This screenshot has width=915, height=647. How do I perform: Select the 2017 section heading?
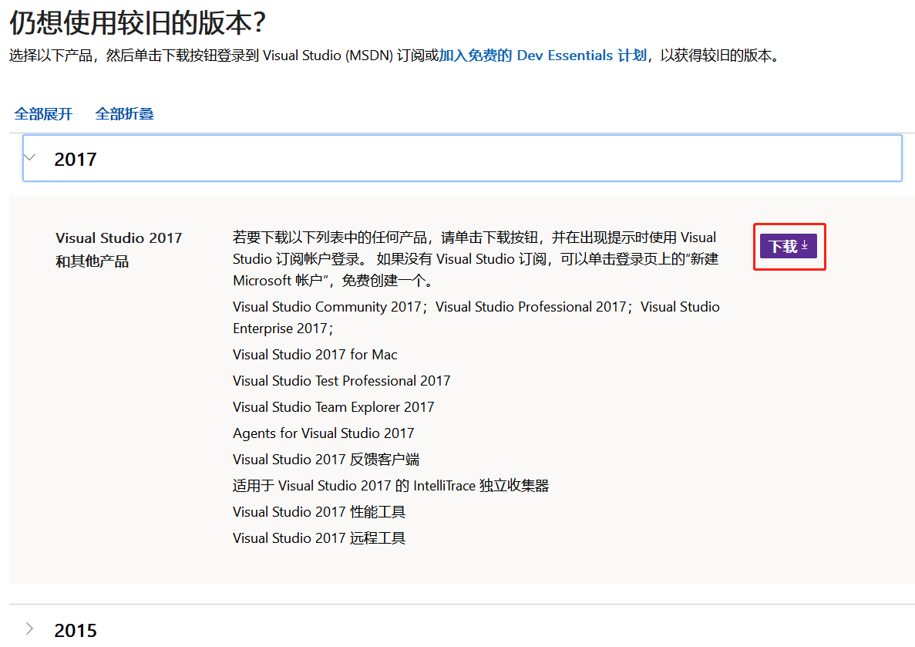(76, 160)
